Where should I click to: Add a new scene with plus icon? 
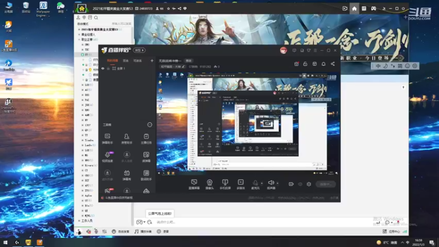click(x=152, y=60)
